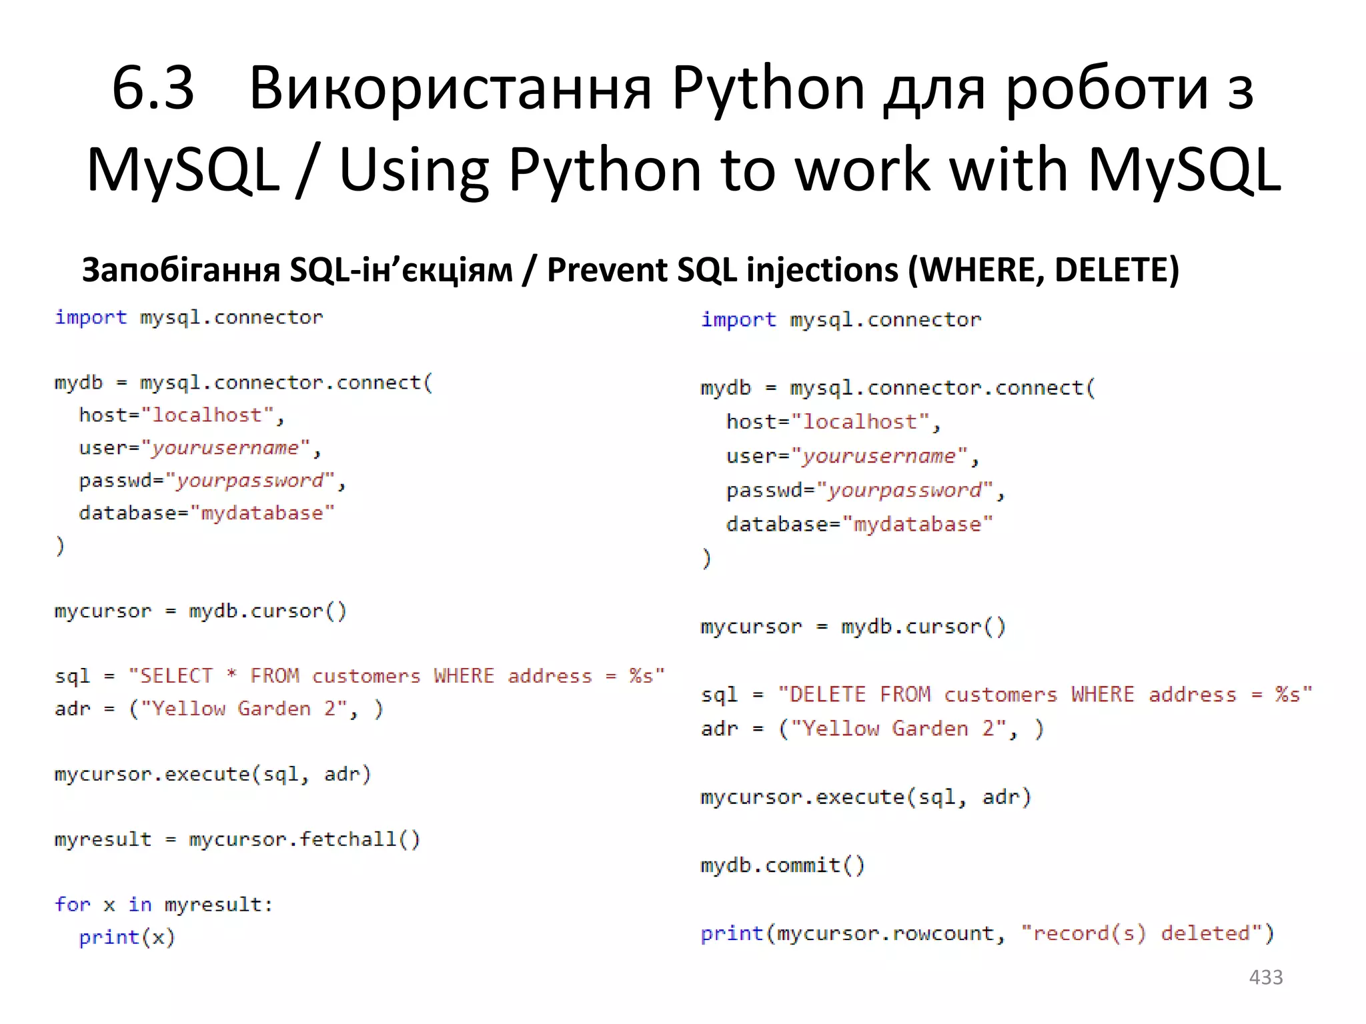Click the "for x in myresult:" line

click(163, 905)
